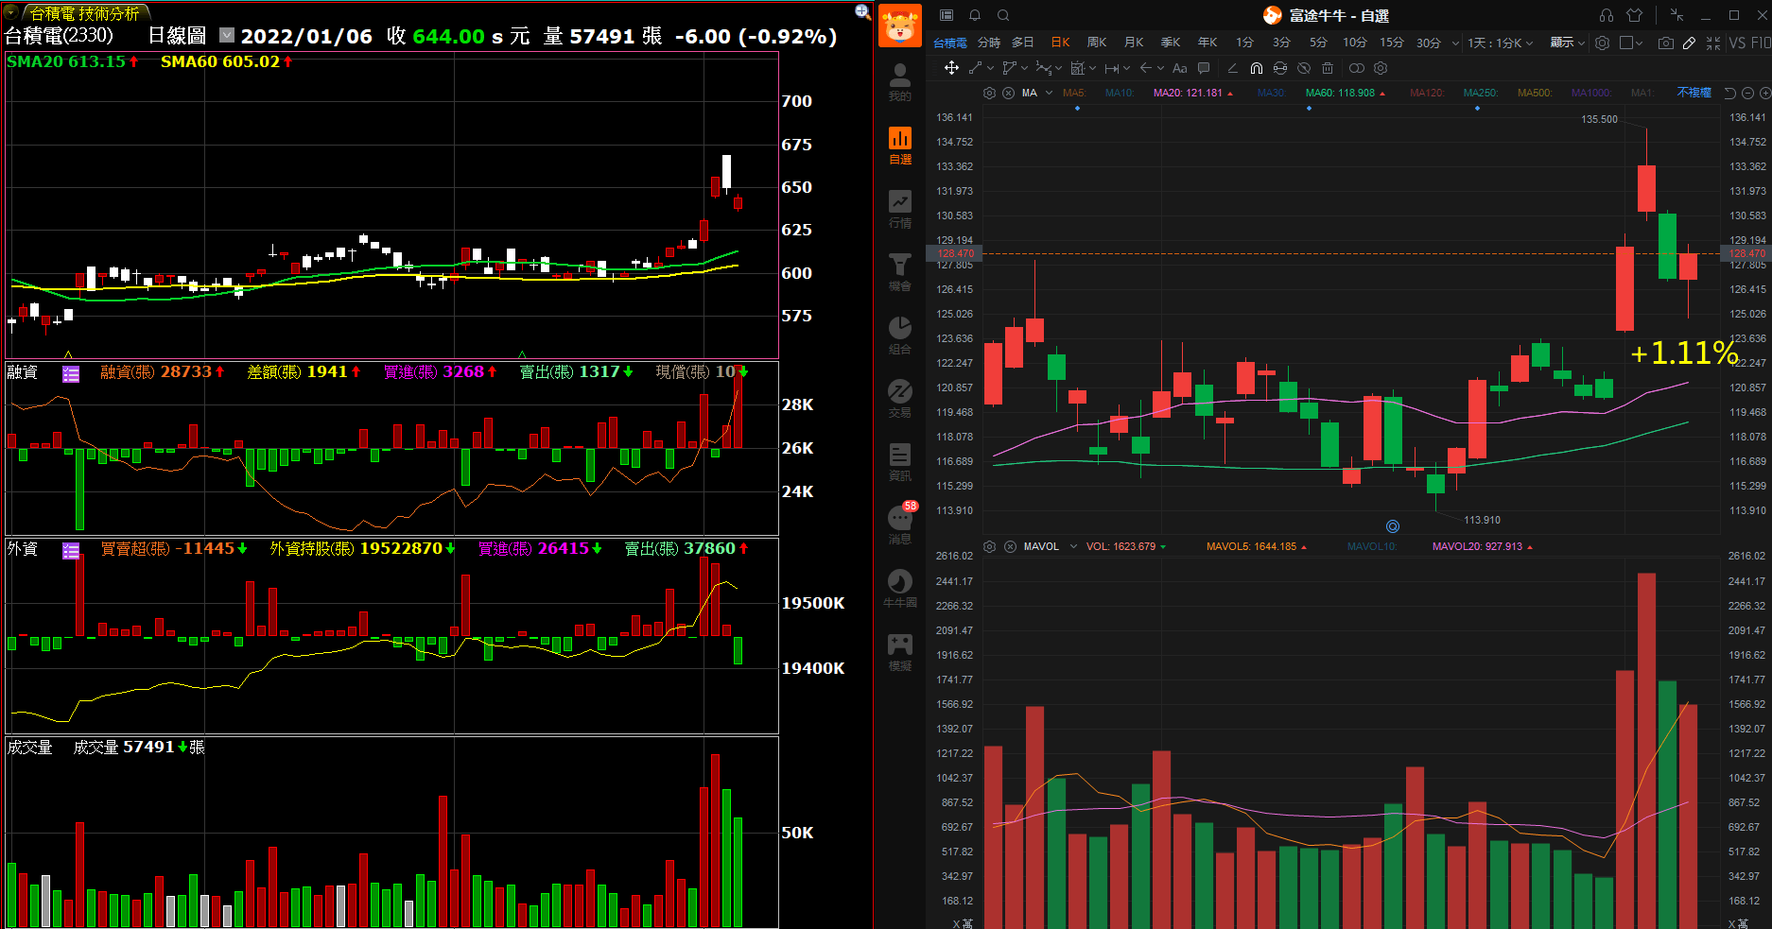Toggle the MA10 line indicator
Viewport: 1772px width, 929px height.
coord(1119,93)
